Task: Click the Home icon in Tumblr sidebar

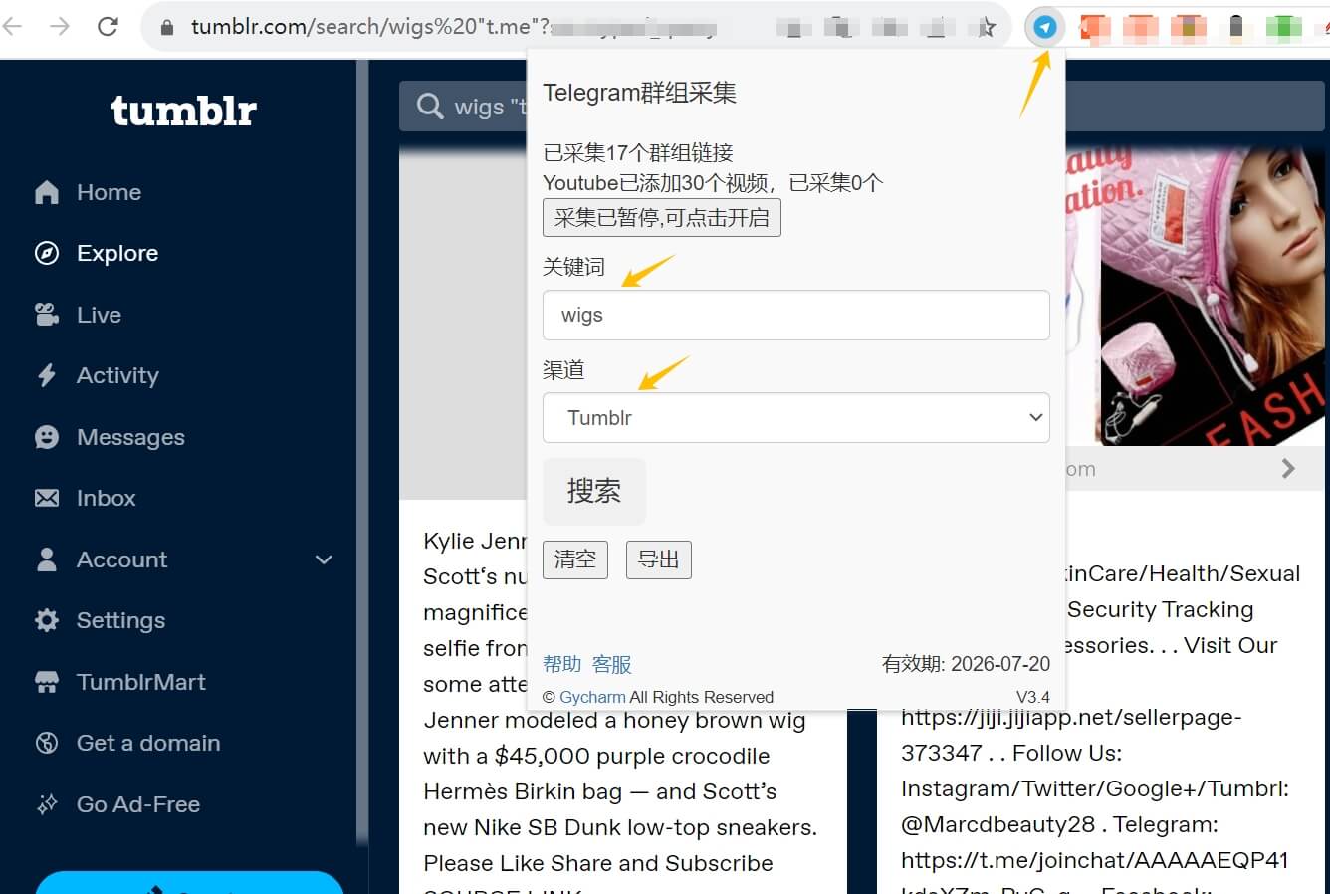Action: [x=47, y=192]
